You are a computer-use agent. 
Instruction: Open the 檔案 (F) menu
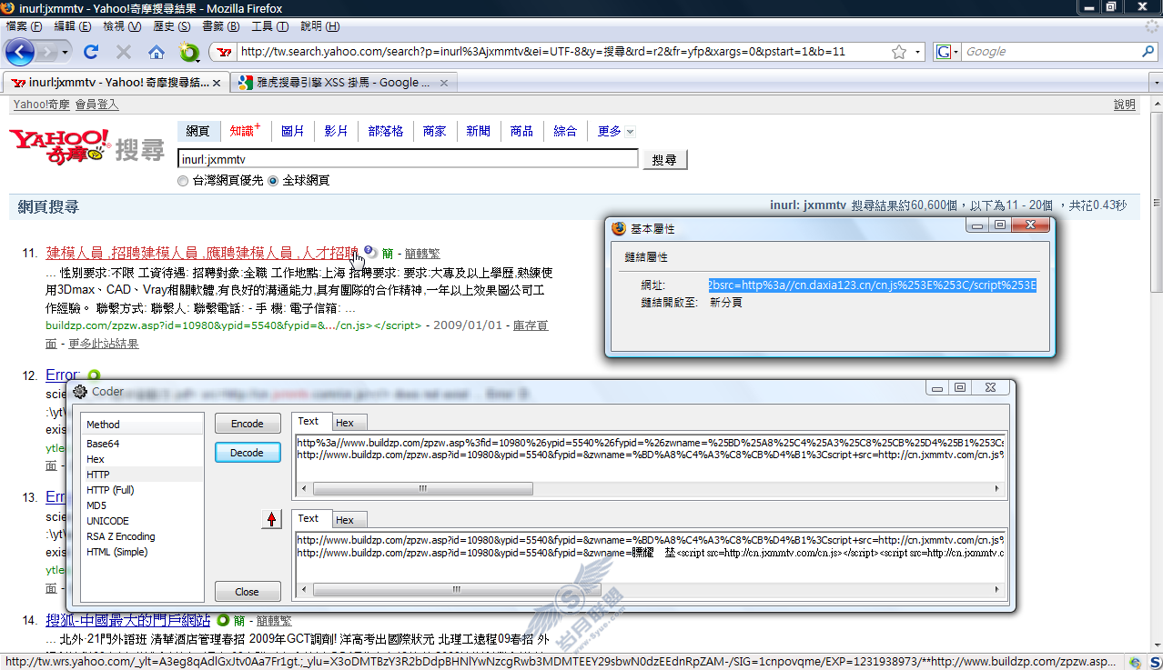(24, 26)
